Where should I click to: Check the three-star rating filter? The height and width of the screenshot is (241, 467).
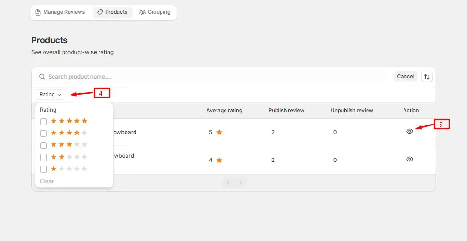44,145
